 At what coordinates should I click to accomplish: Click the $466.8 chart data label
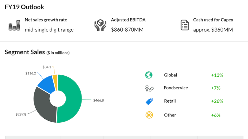pos(98,100)
